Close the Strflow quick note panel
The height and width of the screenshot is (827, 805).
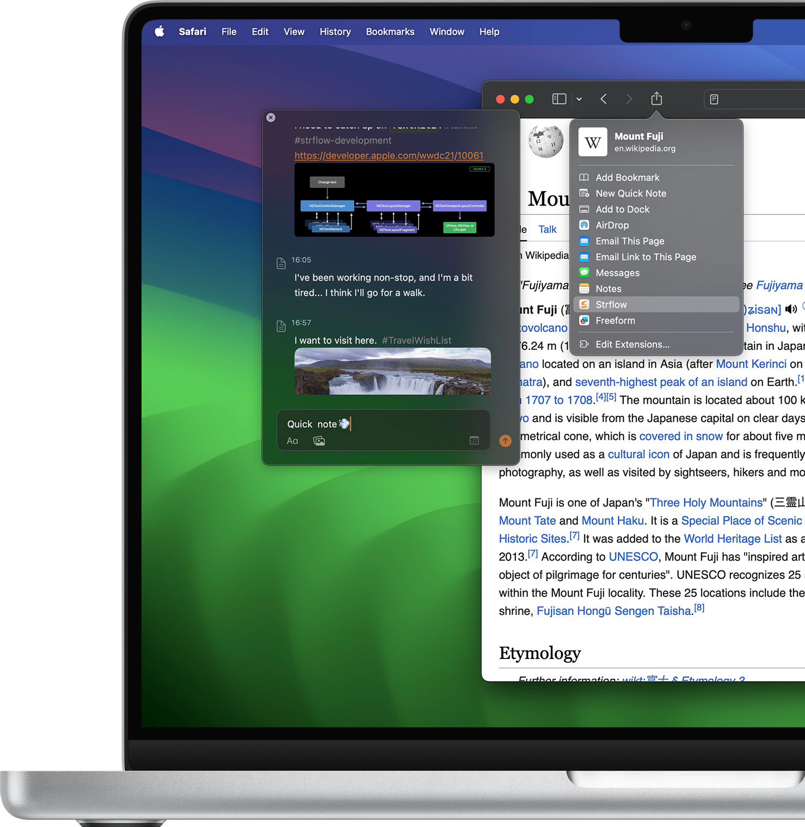point(271,118)
